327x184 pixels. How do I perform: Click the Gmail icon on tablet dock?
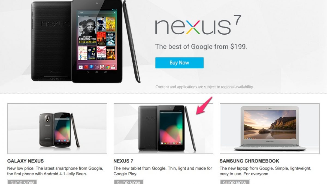(113, 67)
